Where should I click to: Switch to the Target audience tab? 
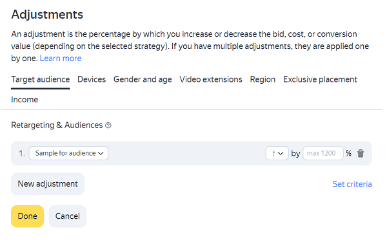coord(41,80)
